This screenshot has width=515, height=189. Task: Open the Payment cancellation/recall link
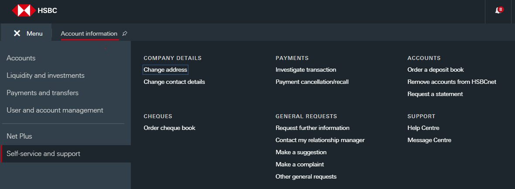coord(312,82)
